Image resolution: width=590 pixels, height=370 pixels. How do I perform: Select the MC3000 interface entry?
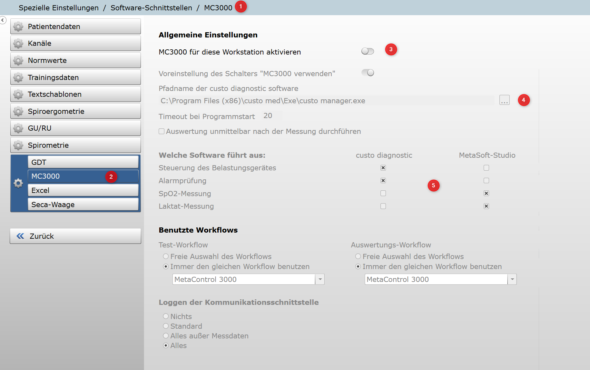pos(83,176)
